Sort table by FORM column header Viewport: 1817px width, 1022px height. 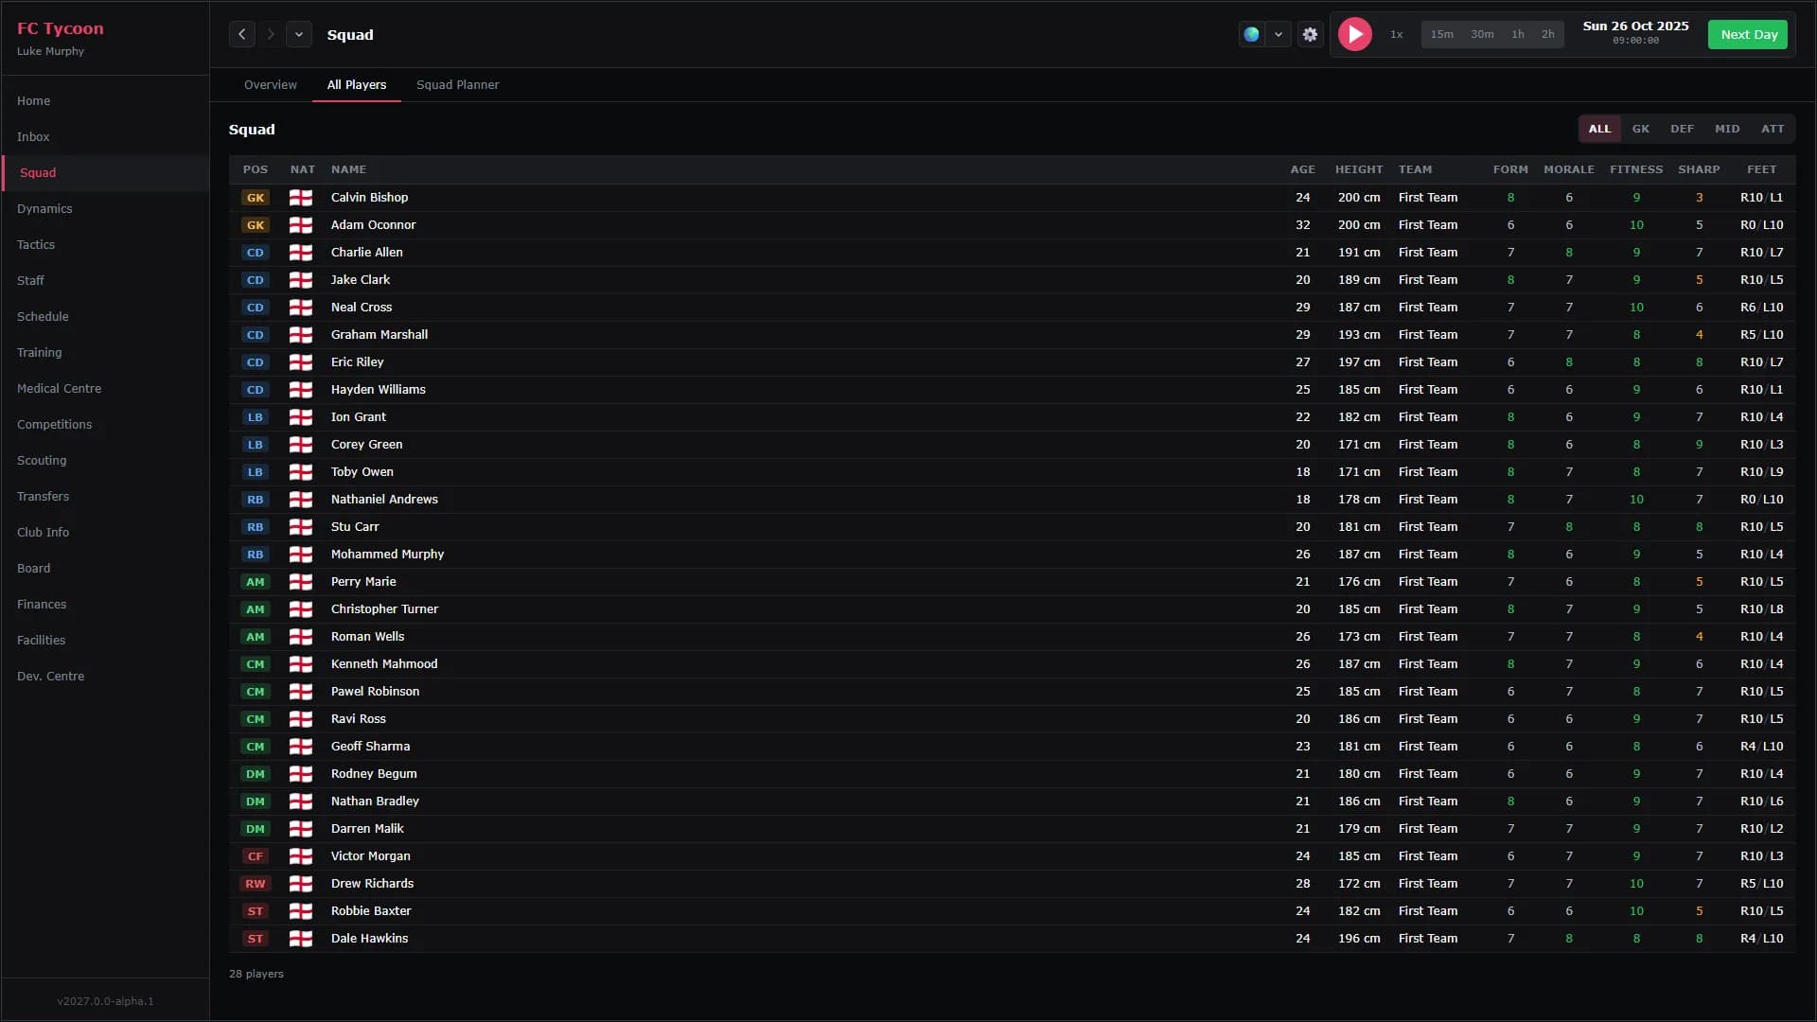coord(1510,169)
